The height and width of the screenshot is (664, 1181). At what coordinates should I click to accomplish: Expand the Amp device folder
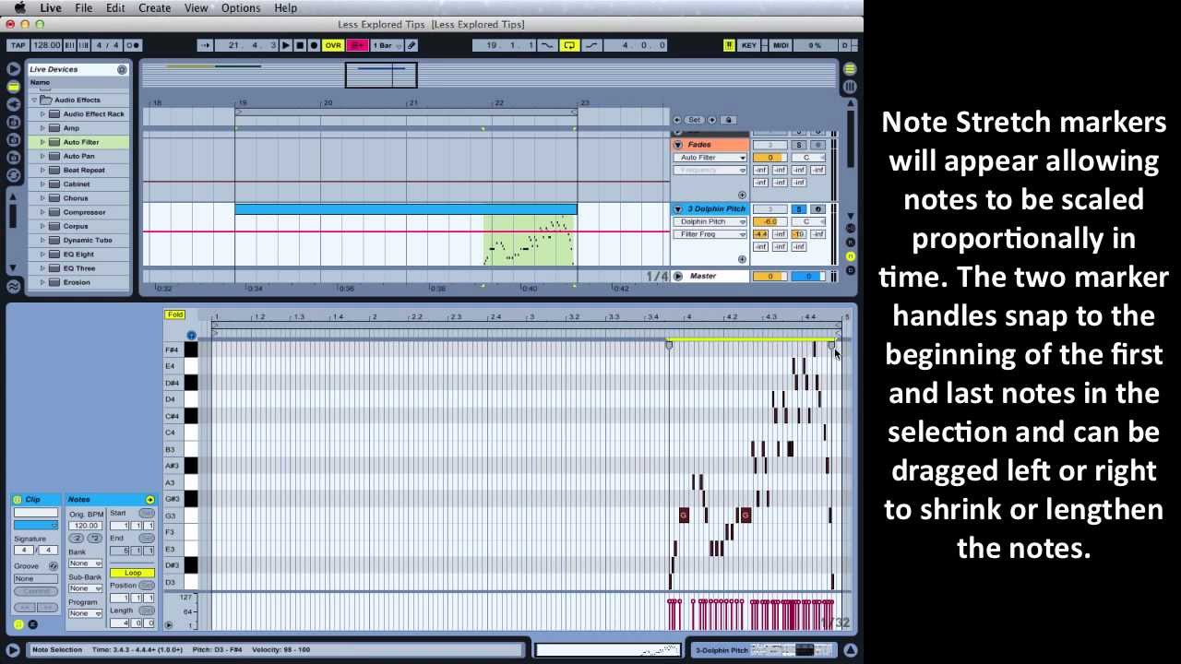pos(42,128)
